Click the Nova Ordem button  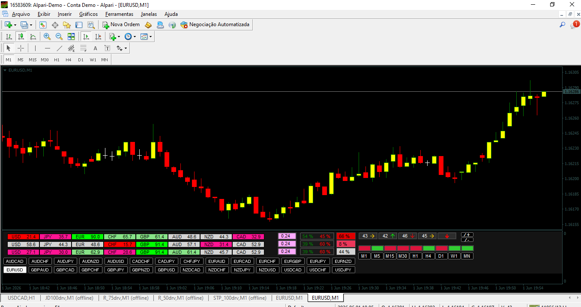121,25
